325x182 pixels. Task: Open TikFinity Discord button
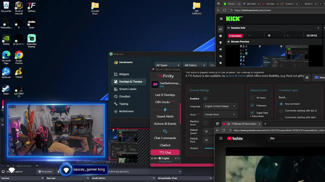click(x=319, y=78)
